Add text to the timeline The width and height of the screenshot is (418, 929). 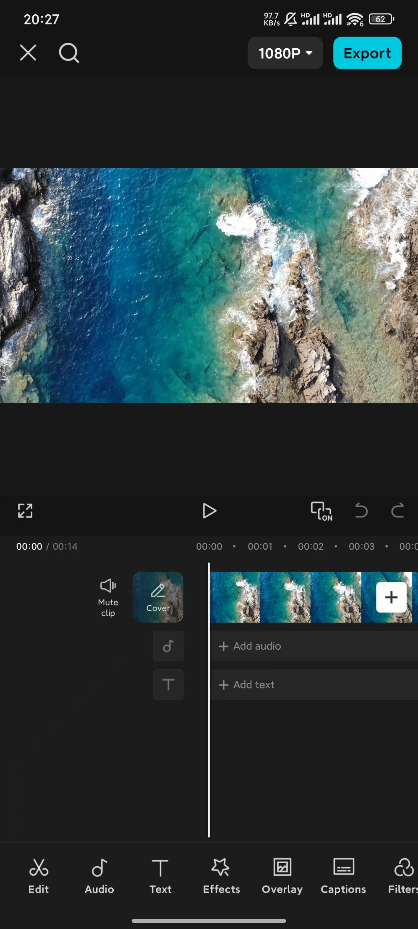[314, 684]
